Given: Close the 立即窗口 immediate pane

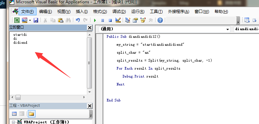Looking at the screenshot, I should 90,28.
